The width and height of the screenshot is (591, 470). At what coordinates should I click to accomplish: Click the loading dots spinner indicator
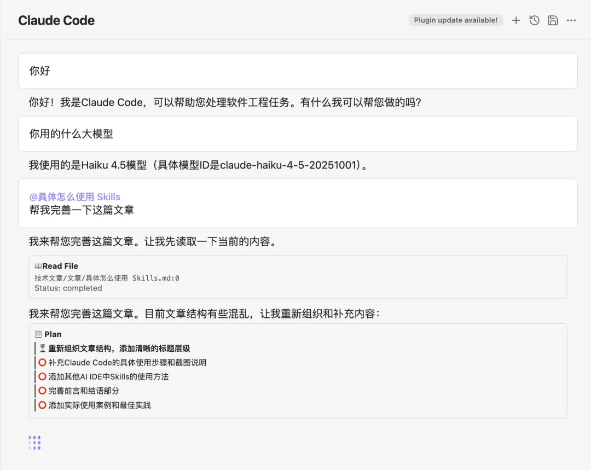(x=34, y=443)
